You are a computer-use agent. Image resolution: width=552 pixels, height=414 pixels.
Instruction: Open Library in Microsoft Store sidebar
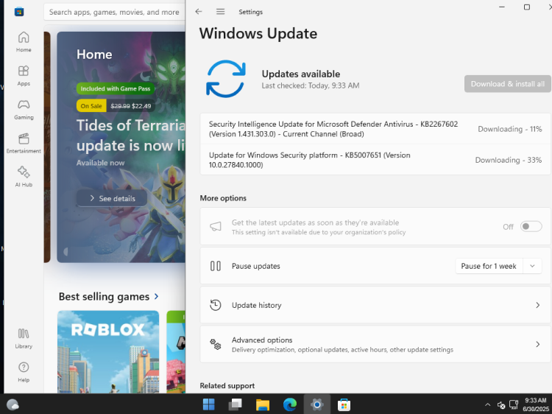(24, 338)
